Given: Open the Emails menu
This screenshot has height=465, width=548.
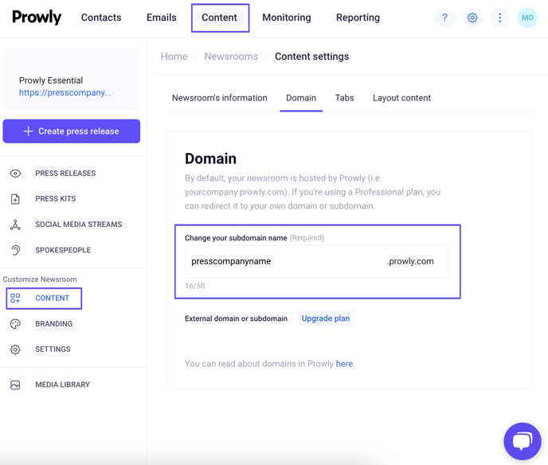Looking at the screenshot, I should 161,18.
